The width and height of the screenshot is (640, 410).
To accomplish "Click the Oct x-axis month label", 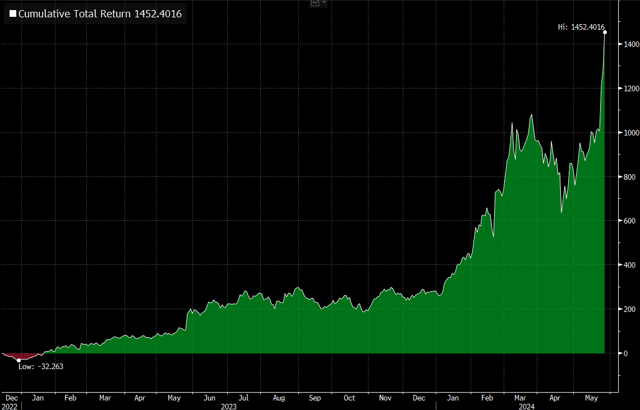I will pyautogui.click(x=349, y=398).
